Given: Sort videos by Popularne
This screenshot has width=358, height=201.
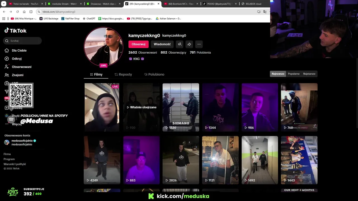Looking at the screenshot, I should 294,74.
